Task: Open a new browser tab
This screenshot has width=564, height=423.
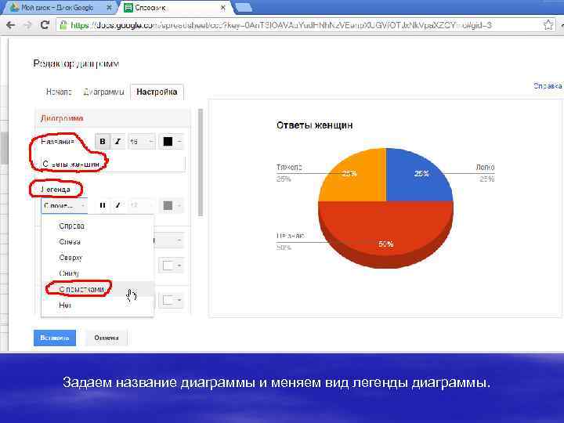Action: coord(243,8)
